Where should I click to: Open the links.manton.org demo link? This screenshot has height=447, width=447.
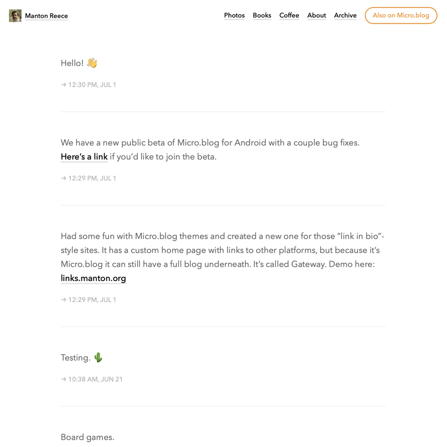[x=93, y=278]
